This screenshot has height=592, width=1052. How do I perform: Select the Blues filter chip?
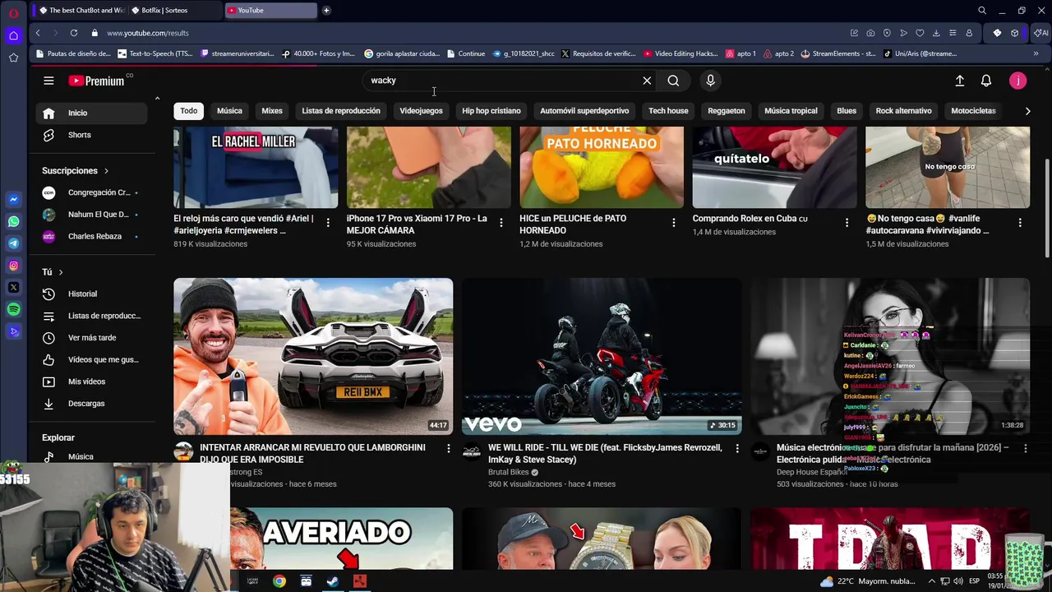(847, 111)
